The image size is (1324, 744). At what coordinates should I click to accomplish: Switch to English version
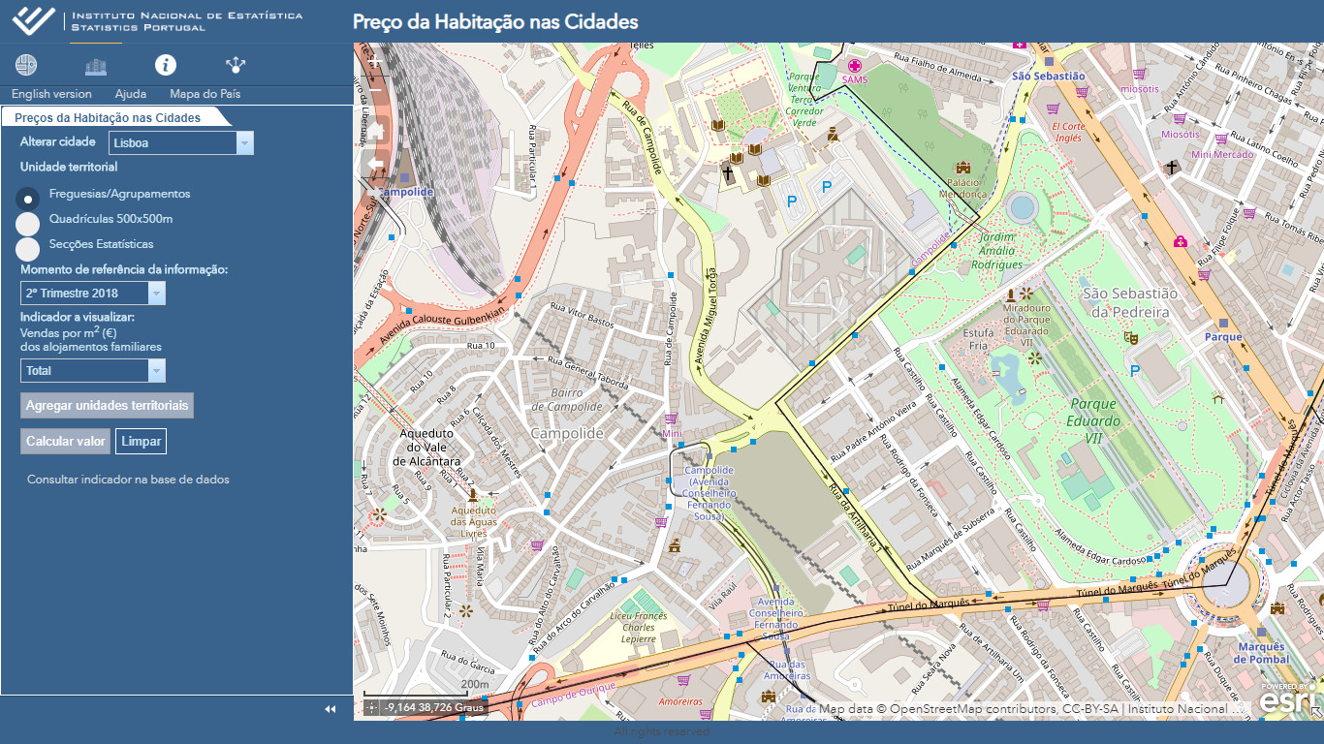[51, 94]
